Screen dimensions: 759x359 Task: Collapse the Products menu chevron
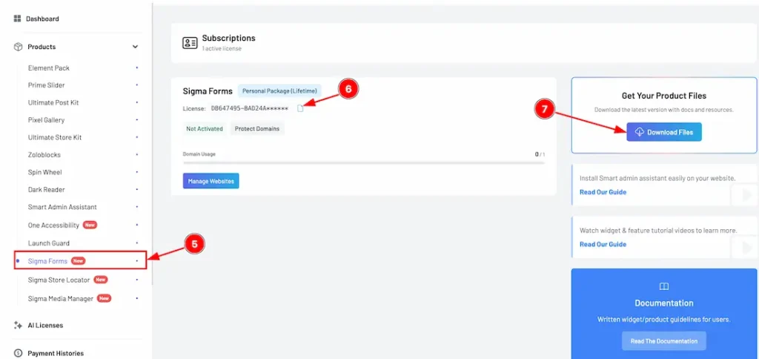click(135, 47)
